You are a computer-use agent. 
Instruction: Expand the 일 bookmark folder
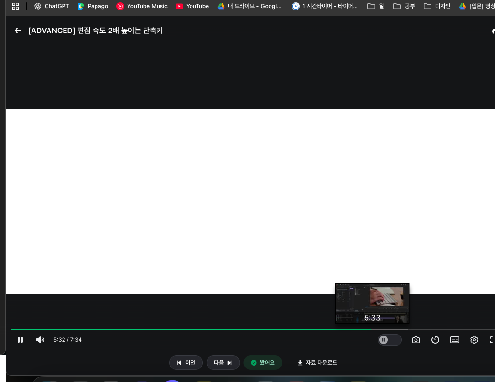(x=376, y=6)
